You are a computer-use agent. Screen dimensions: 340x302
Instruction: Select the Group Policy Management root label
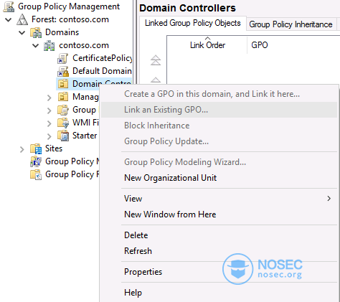69,6
